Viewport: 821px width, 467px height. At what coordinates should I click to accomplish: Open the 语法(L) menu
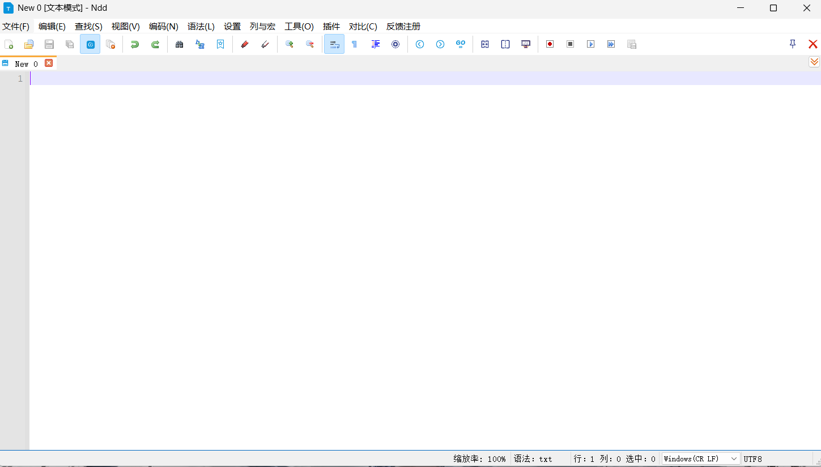coord(201,26)
